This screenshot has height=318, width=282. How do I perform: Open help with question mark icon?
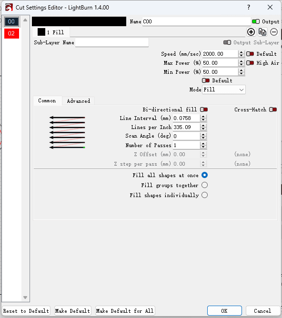point(249,7)
